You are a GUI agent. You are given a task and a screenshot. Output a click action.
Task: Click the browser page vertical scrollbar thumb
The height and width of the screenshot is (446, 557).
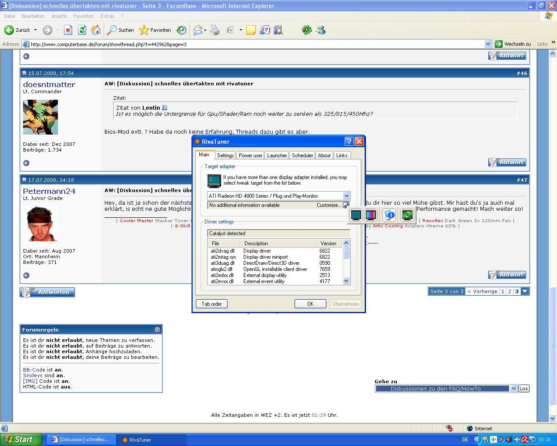(x=553, y=347)
